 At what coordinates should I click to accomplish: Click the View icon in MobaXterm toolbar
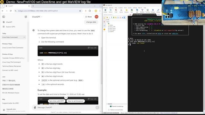(132, 11)
